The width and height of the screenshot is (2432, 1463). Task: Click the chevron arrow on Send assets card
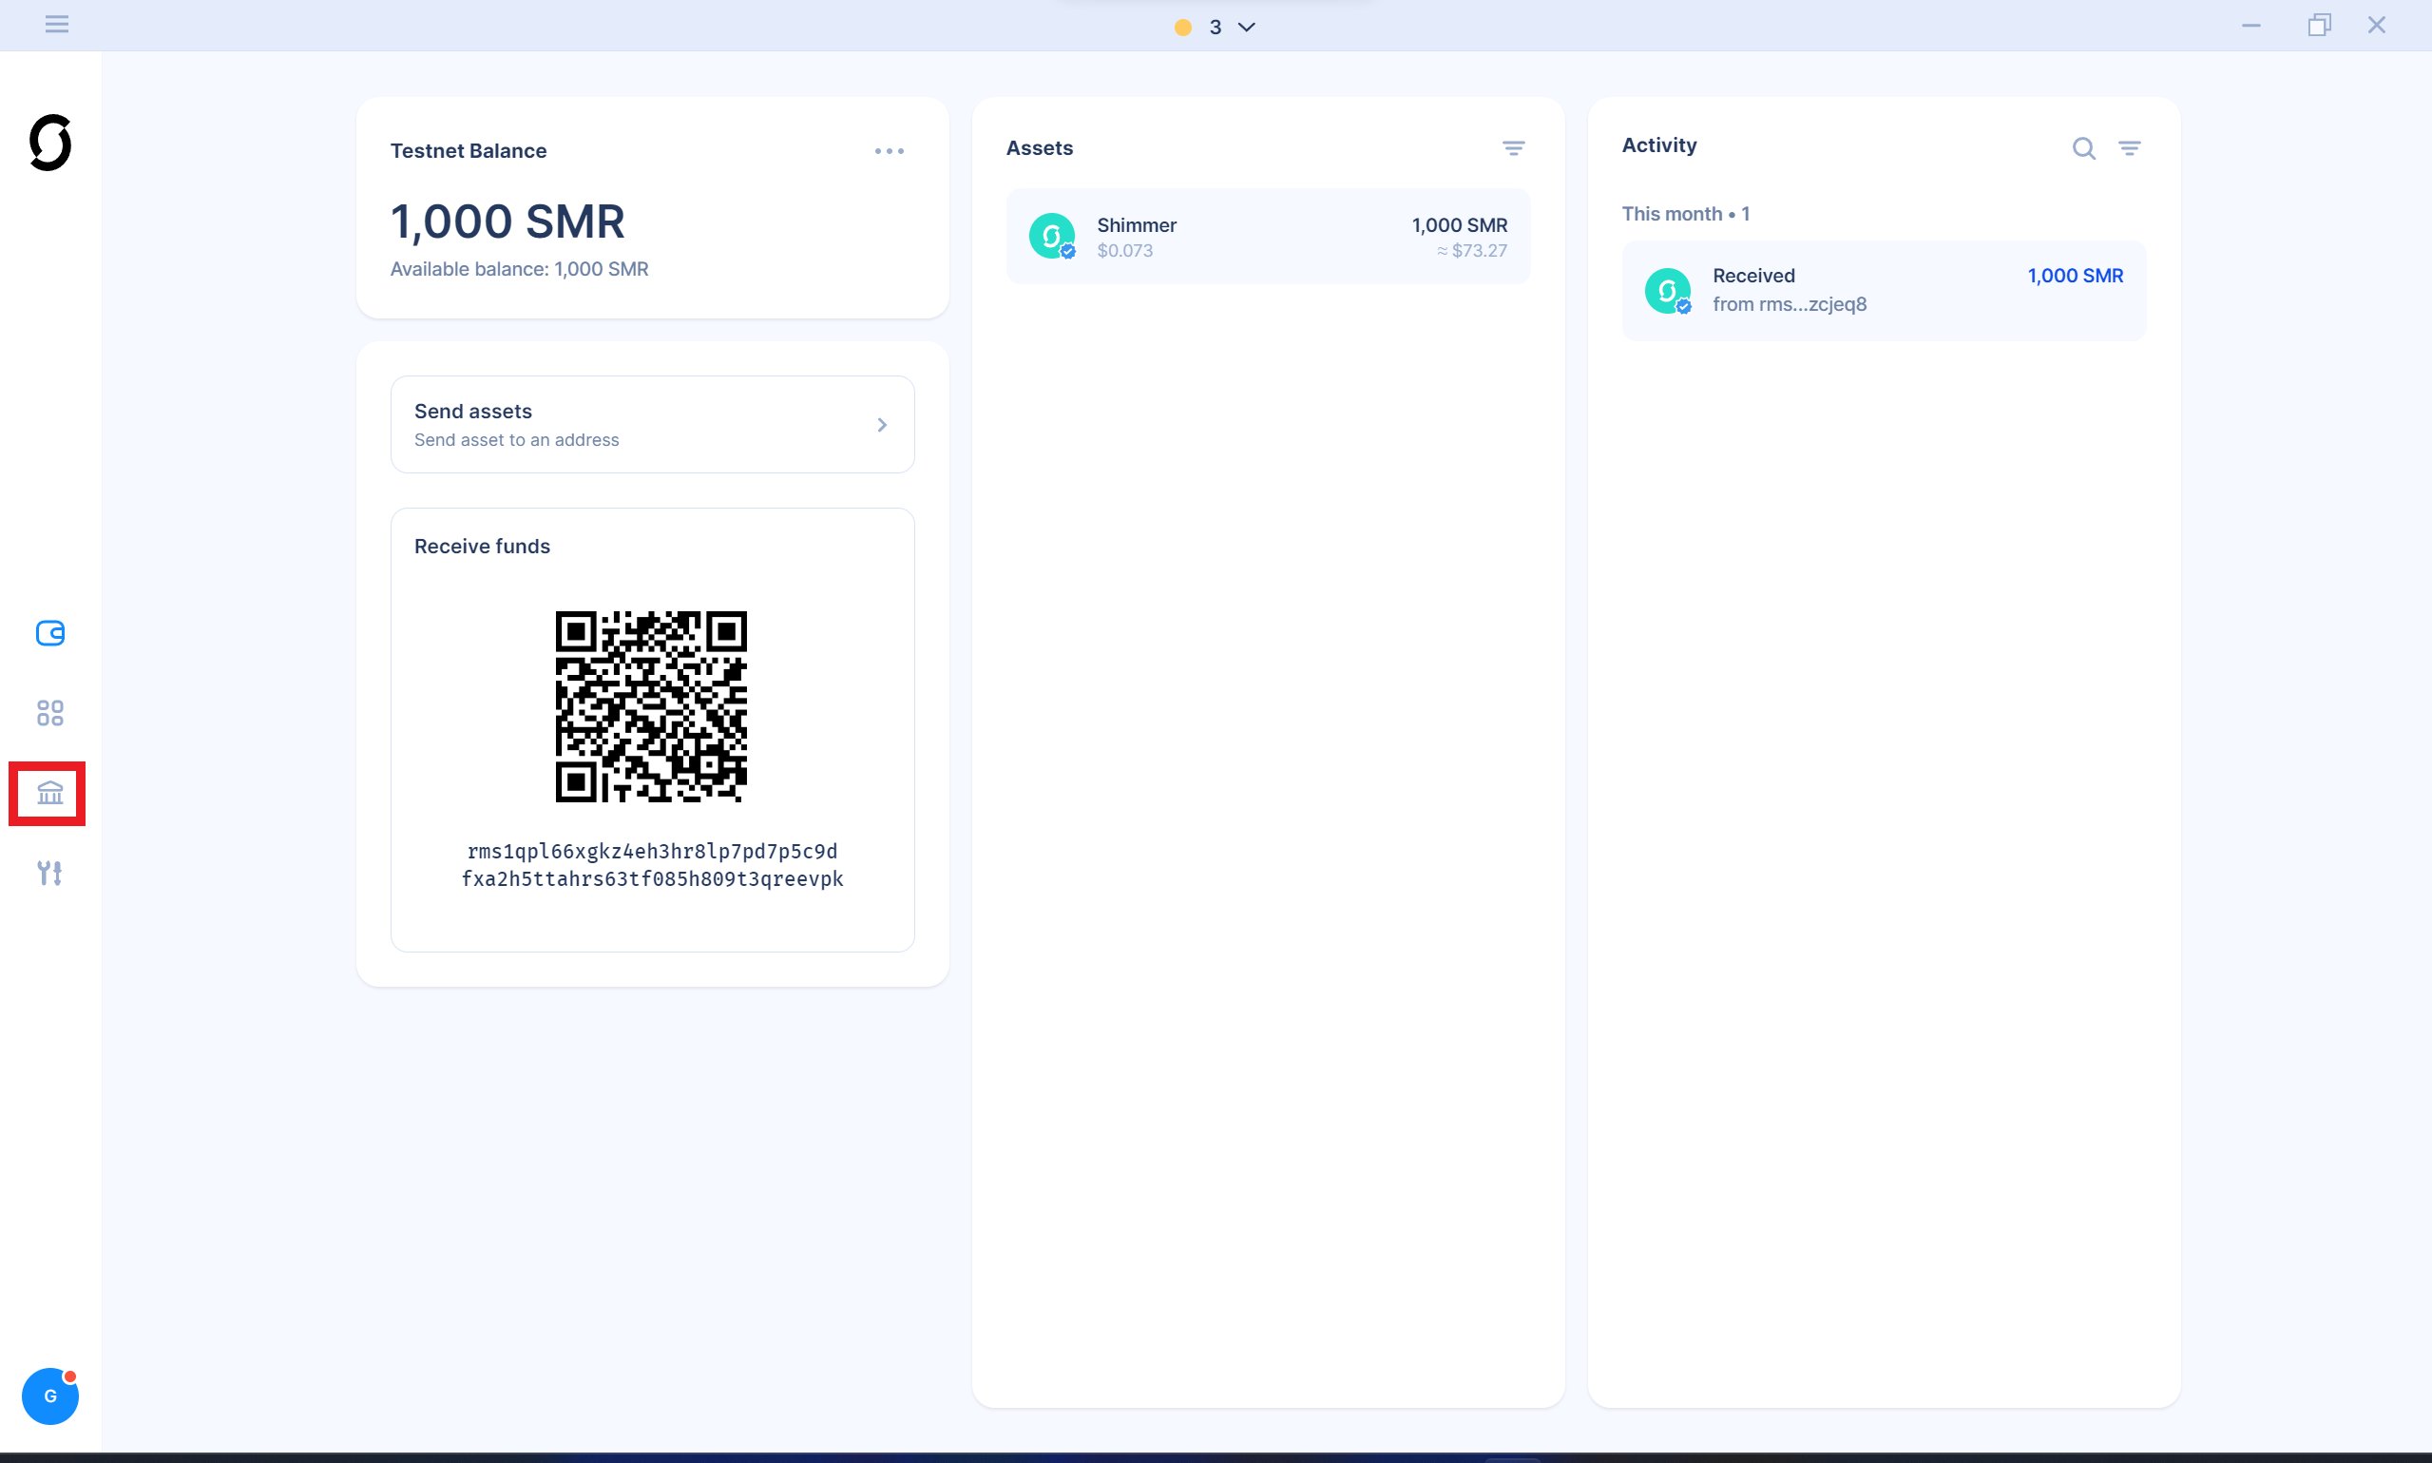(881, 424)
